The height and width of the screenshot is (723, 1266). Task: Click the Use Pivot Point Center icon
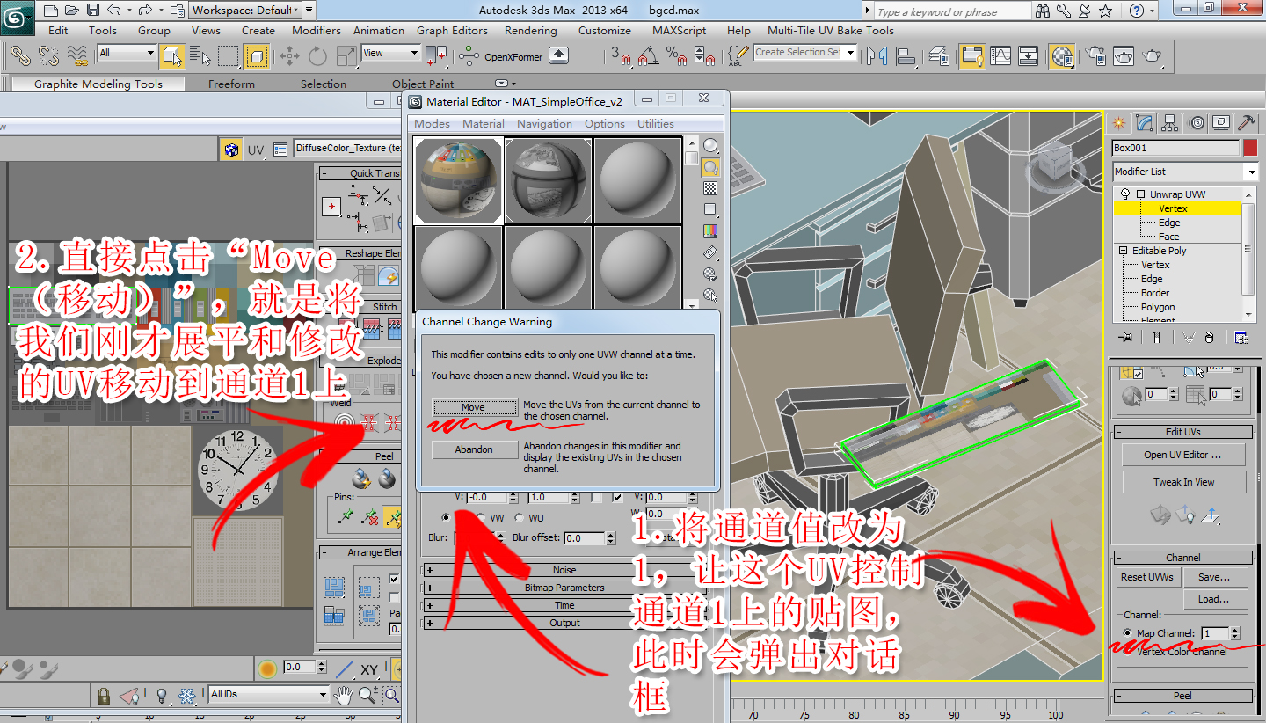436,56
